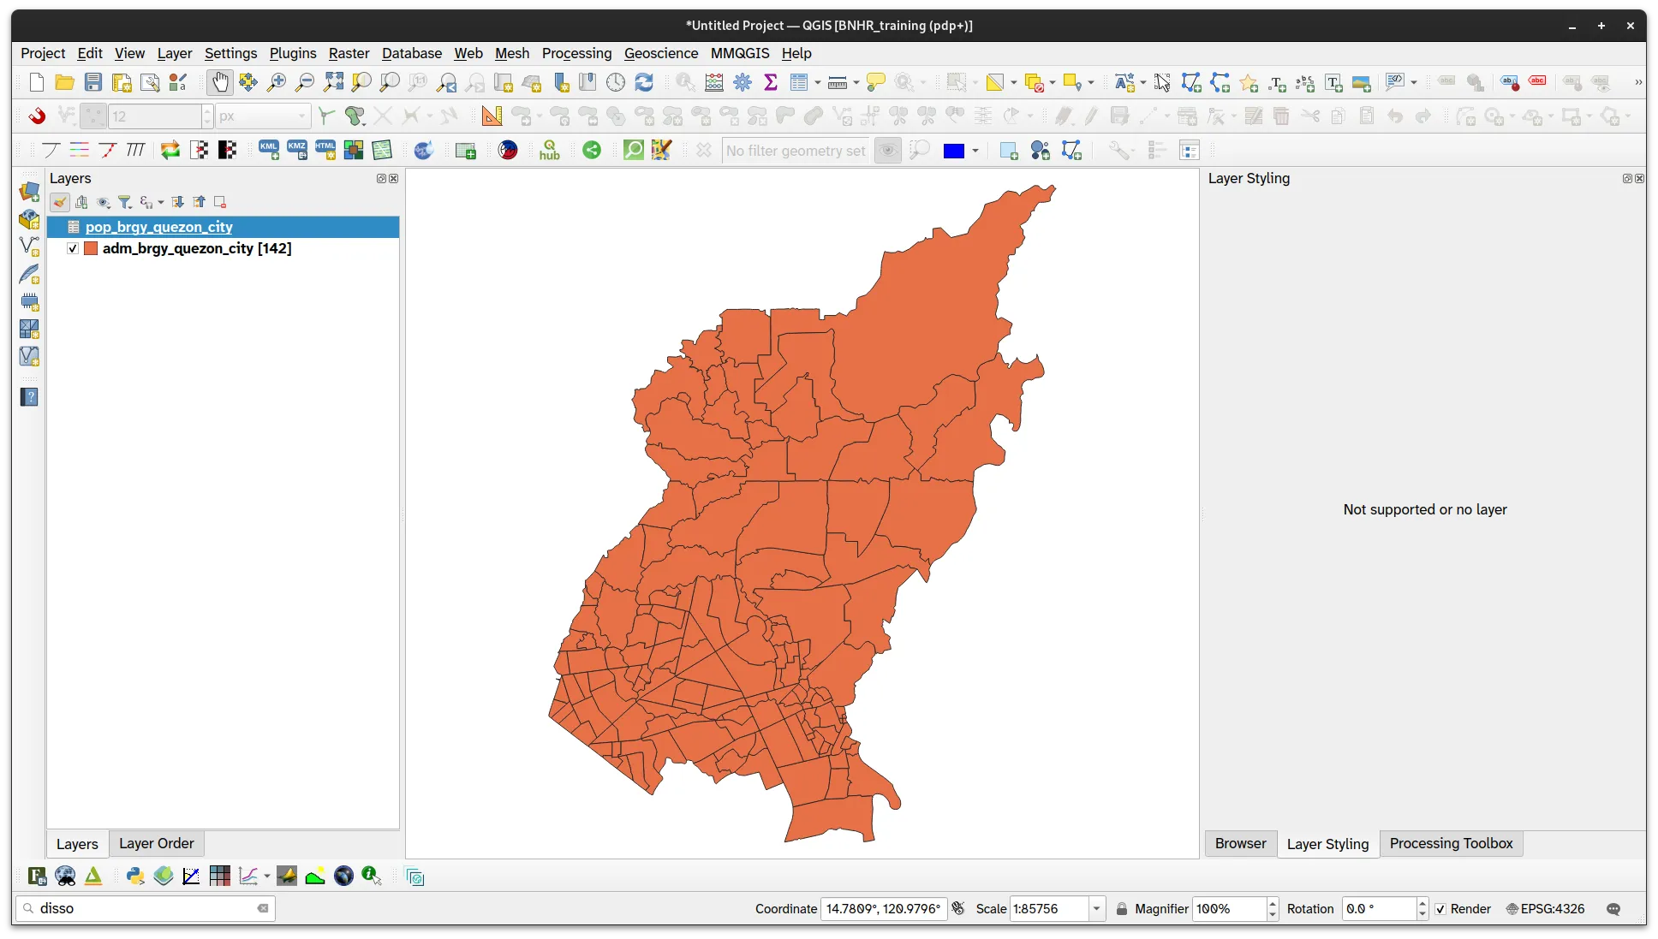Open the attribute table
This screenshot has width=1658, height=939.
click(x=800, y=82)
